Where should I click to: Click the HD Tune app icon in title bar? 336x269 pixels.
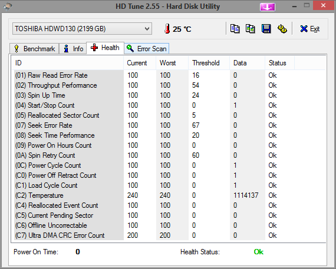pos(8,6)
